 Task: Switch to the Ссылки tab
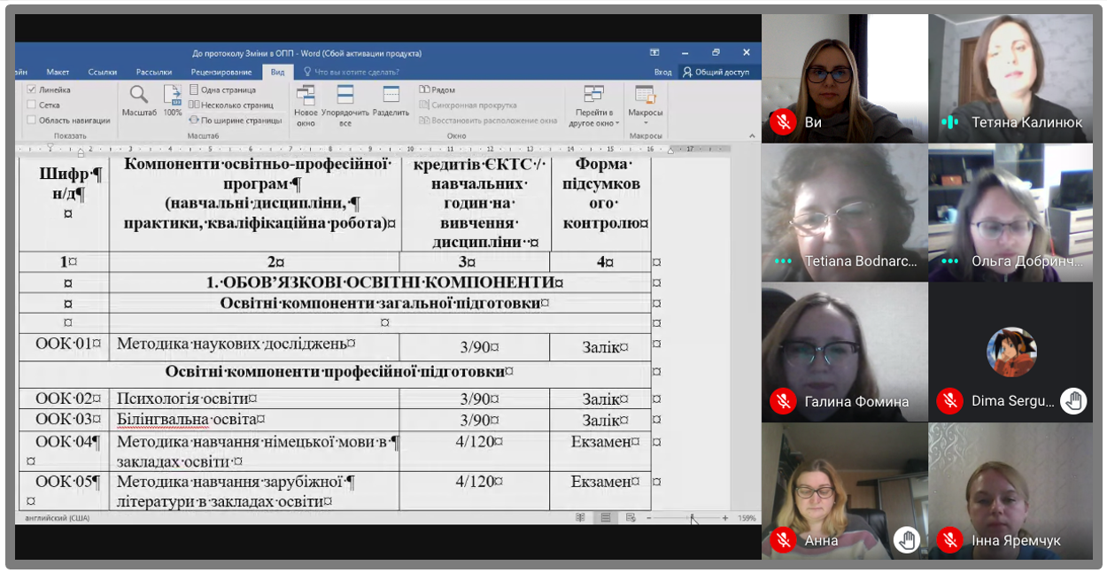(x=103, y=72)
